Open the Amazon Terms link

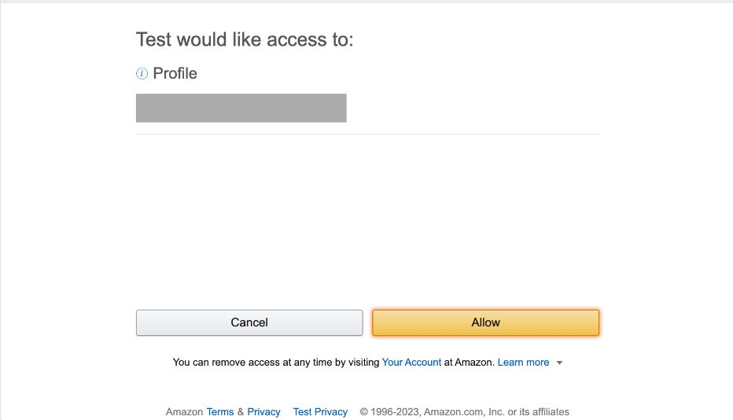coord(219,412)
